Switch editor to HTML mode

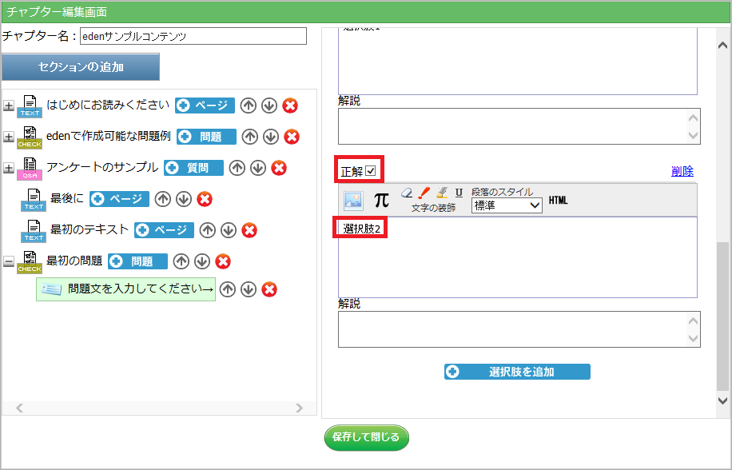(559, 200)
